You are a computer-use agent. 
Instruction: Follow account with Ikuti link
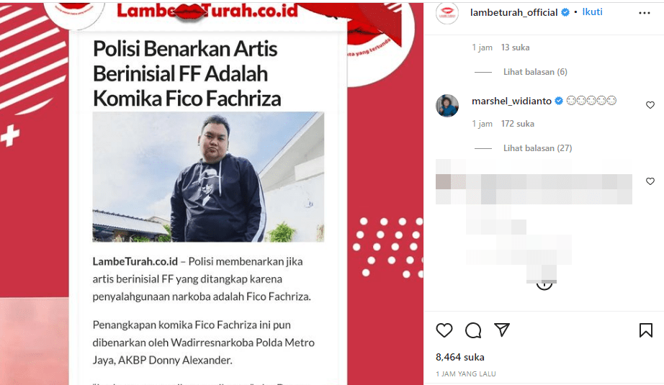click(592, 12)
